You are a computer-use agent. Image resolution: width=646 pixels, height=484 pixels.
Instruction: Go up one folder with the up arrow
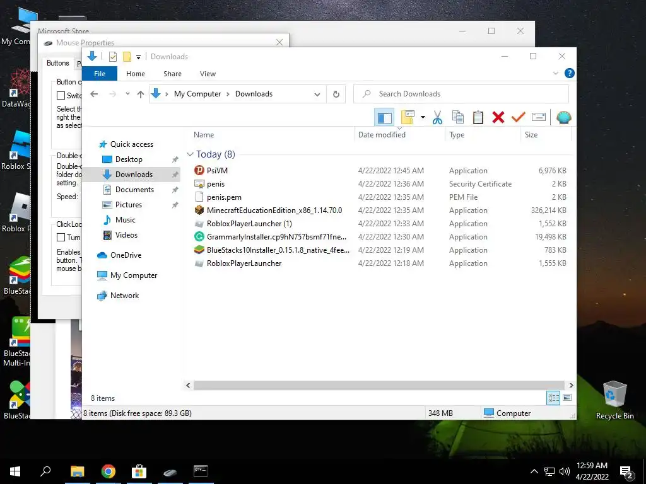141,95
